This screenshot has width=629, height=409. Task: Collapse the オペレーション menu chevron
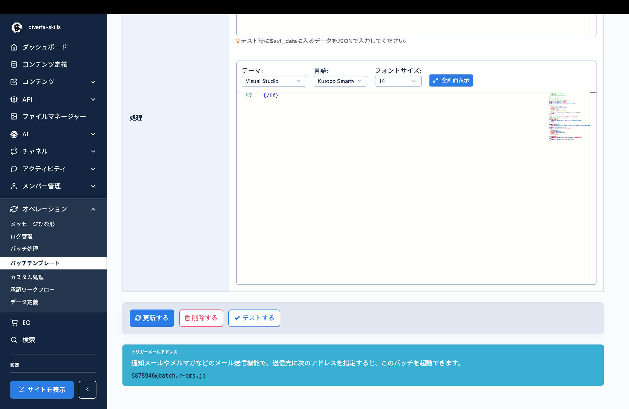click(x=93, y=209)
